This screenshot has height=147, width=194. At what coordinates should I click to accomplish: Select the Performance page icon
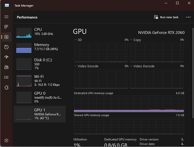(6, 37)
